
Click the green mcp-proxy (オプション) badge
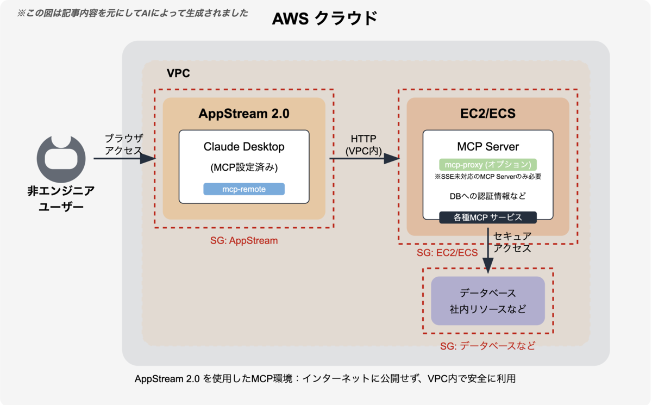488,165
